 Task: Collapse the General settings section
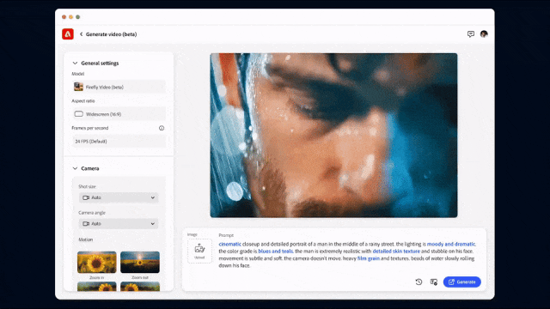pyautogui.click(x=75, y=63)
